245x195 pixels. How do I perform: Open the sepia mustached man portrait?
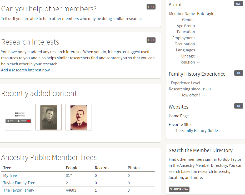coord(79,117)
